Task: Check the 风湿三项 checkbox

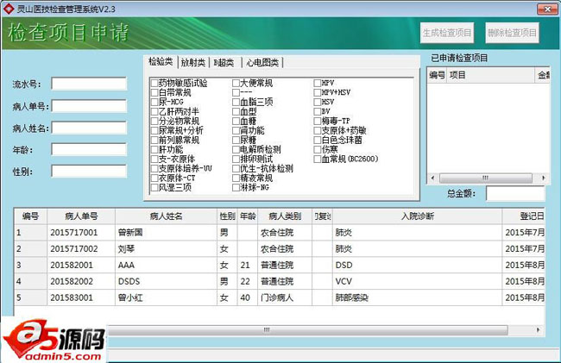Action: coord(154,187)
